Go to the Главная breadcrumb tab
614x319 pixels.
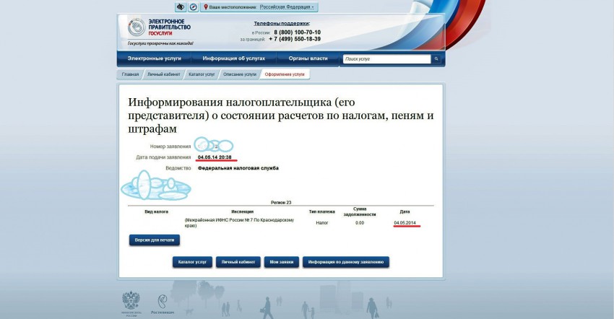click(130, 74)
